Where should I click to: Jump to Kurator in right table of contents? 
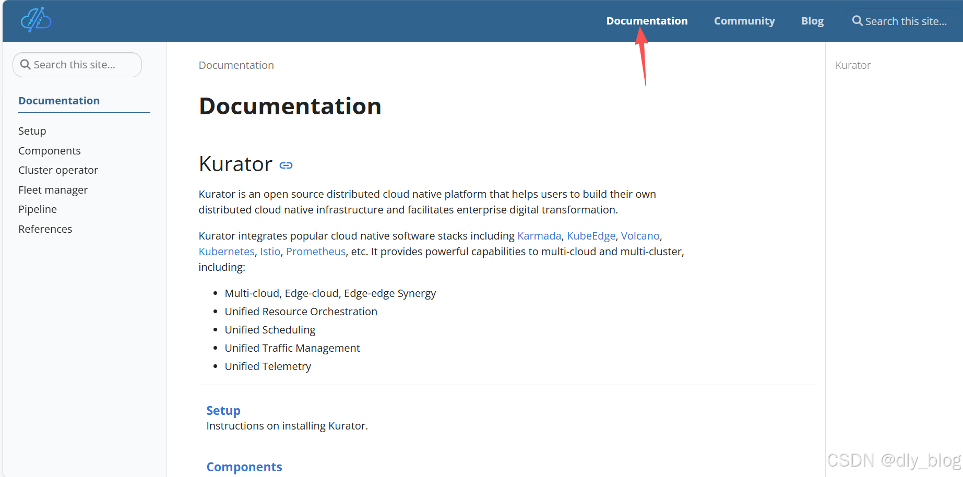853,65
